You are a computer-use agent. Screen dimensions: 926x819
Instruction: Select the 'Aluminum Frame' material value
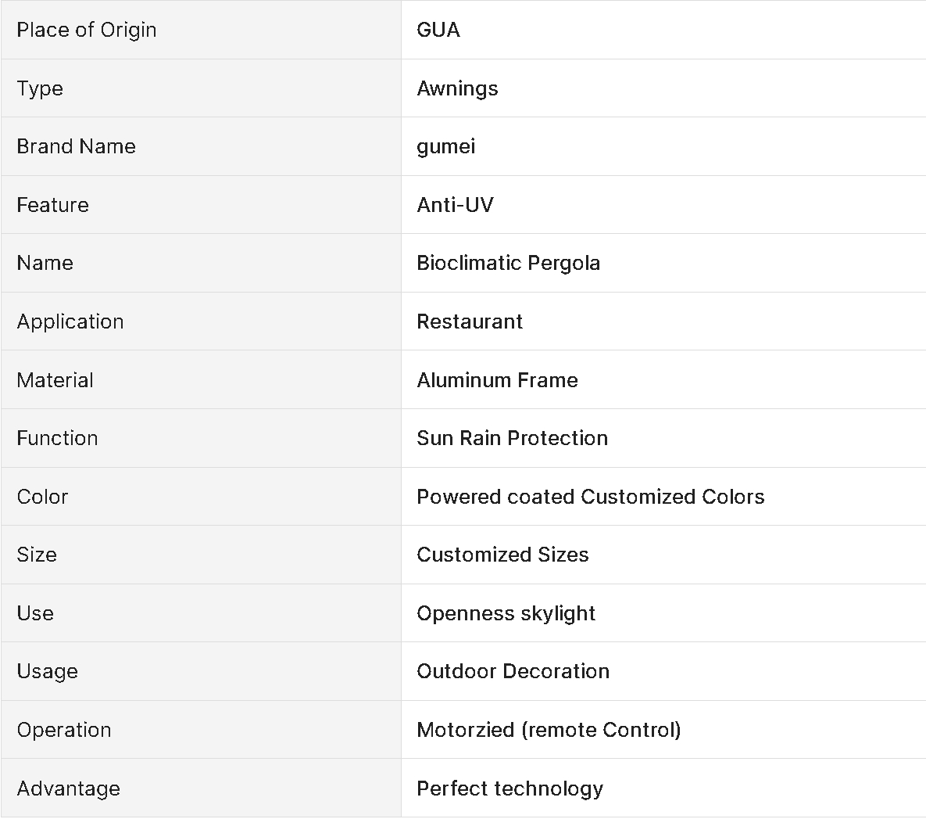pos(497,380)
